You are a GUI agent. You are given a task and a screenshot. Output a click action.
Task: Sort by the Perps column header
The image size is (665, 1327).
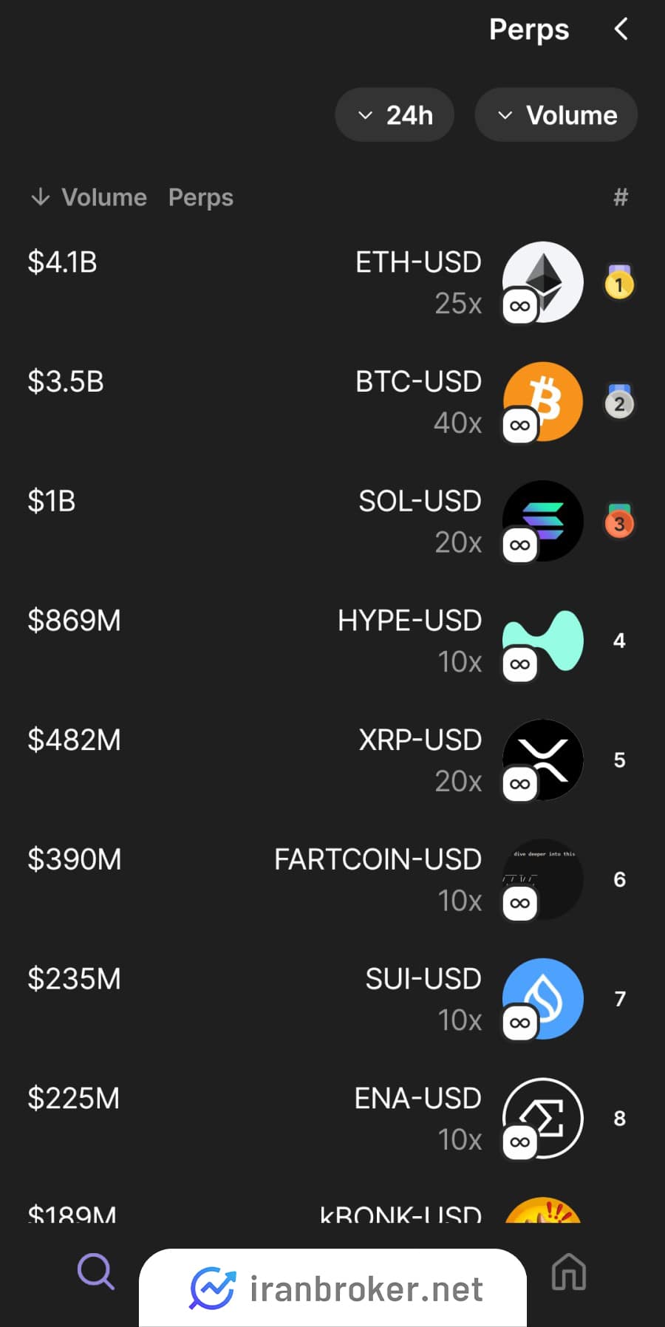[x=201, y=198]
